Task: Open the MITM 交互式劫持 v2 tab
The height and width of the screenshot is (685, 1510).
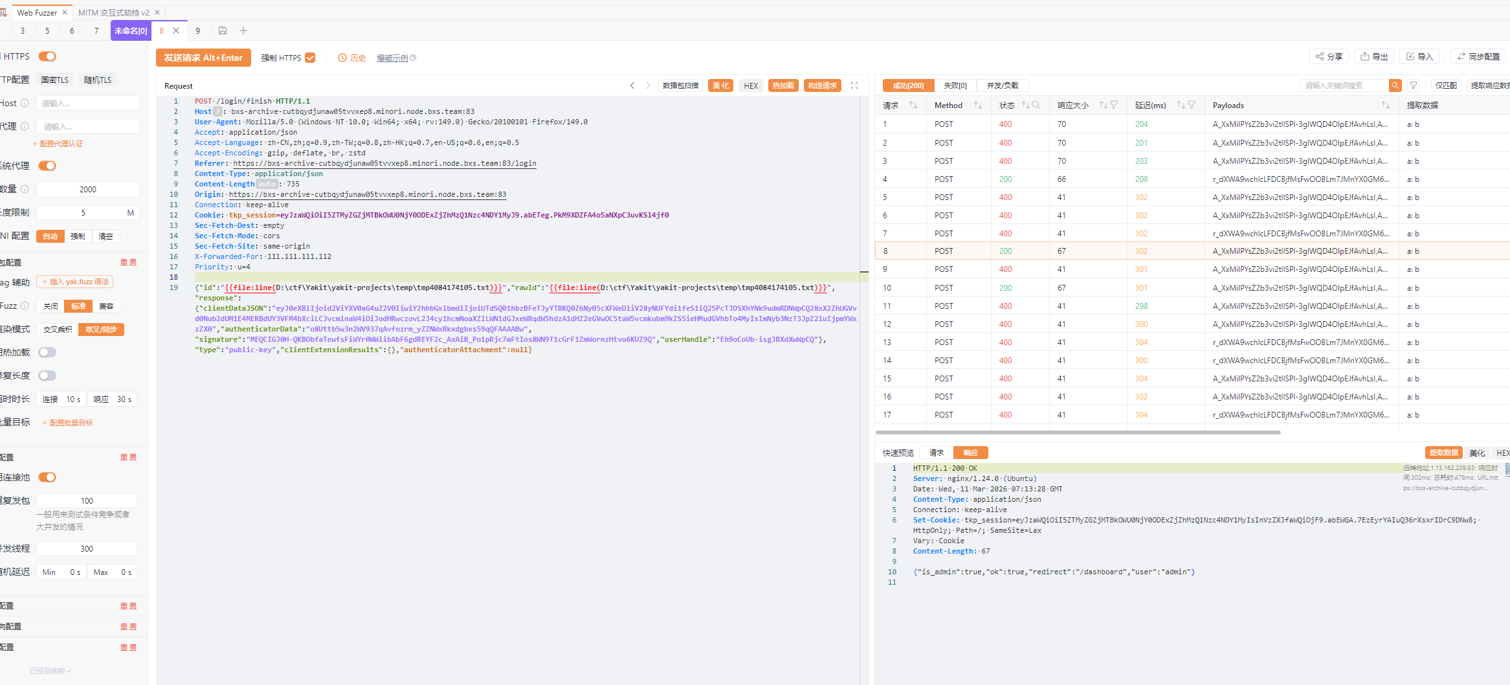Action: click(x=113, y=12)
